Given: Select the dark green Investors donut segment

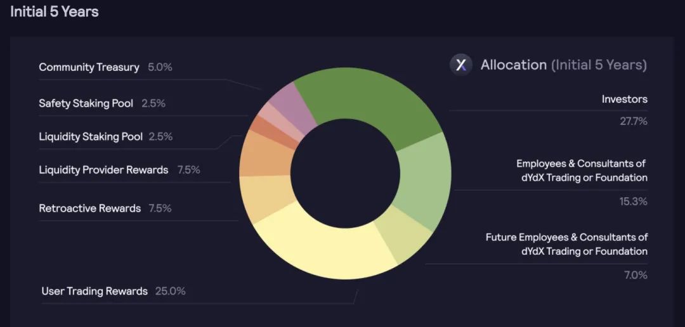Looking at the screenshot, I should (367, 98).
